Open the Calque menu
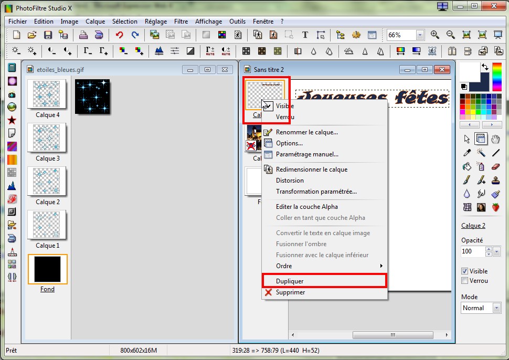This screenshot has height=360, width=509. click(95, 22)
